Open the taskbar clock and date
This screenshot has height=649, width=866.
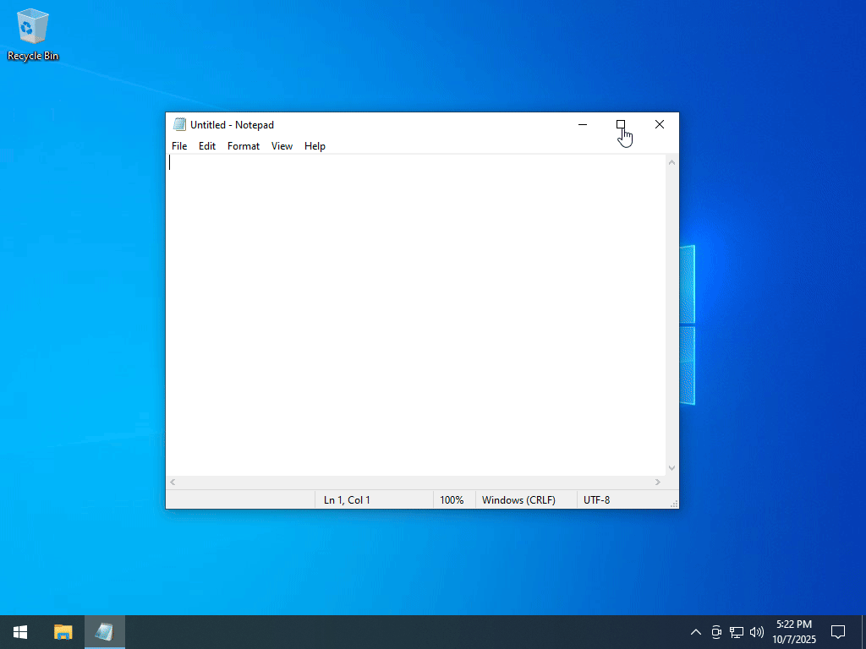point(793,631)
